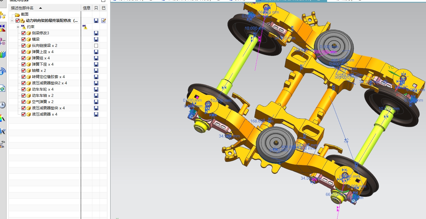This screenshot has height=219, width=426.
Task: Click the constraints icon beside 约束
Action: tap(23, 27)
